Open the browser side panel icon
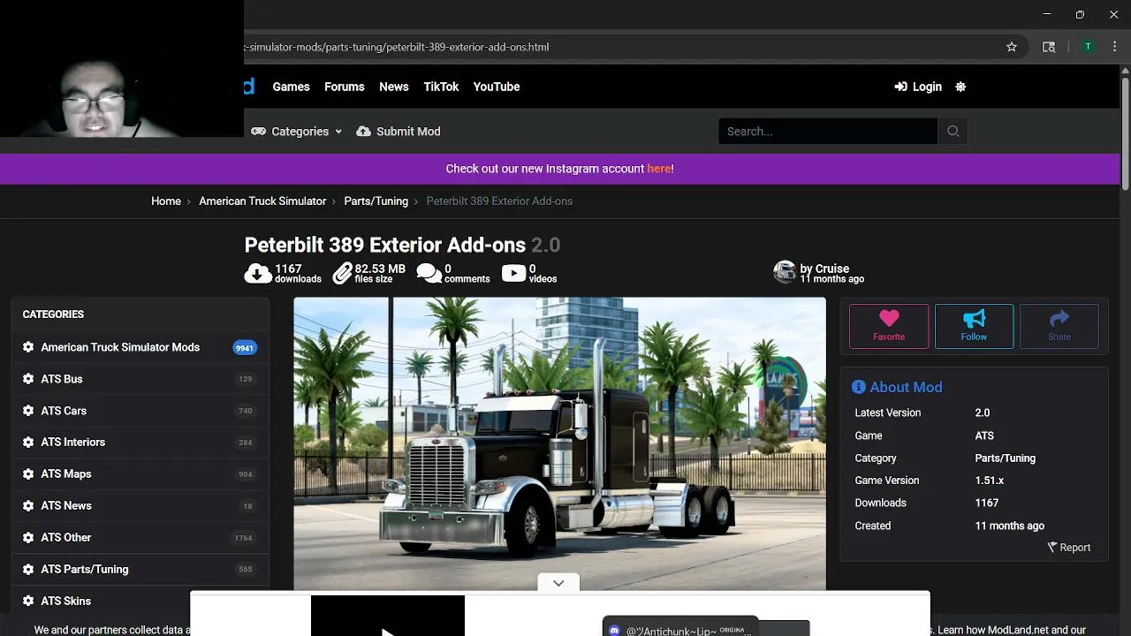Viewport: 1131px width, 636px height. click(1049, 47)
